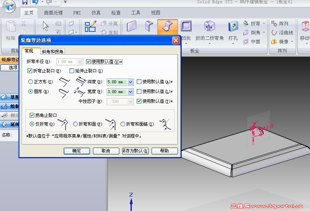The width and height of the screenshot is (310, 211).
Task: Choose the Tab (flat plate) tool icon
Action: tap(131, 26)
